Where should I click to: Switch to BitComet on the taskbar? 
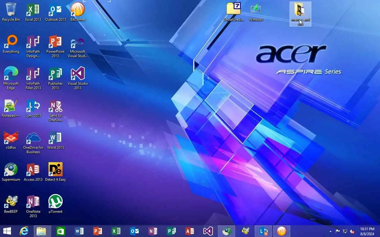pos(282,231)
